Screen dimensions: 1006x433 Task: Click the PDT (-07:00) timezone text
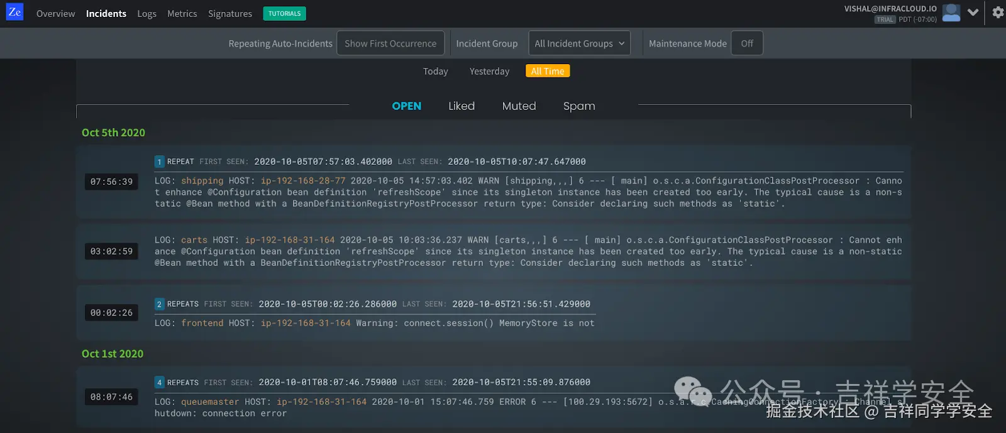pyautogui.click(x=918, y=19)
